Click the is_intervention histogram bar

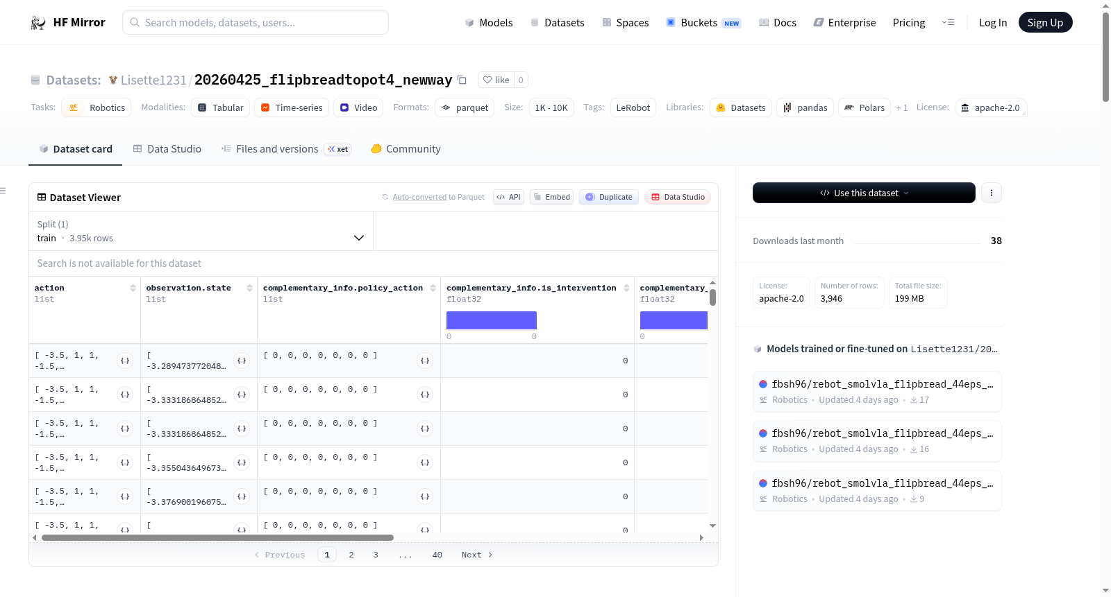pyautogui.click(x=492, y=320)
